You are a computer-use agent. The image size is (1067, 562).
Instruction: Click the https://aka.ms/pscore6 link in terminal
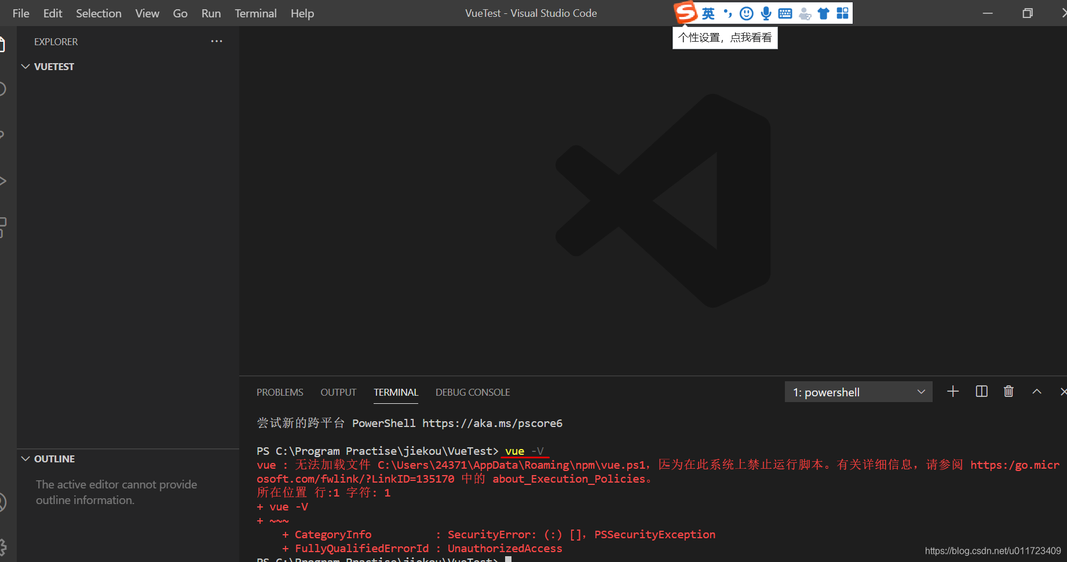(x=492, y=423)
